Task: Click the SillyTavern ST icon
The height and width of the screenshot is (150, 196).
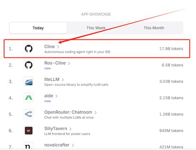Action: (x=29, y=131)
